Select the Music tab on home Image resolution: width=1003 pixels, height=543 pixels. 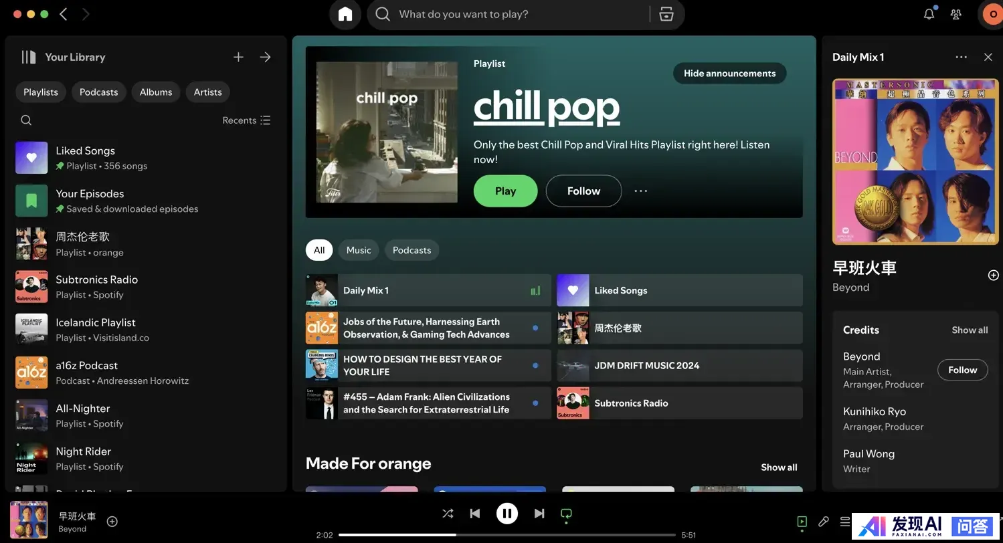tap(359, 250)
